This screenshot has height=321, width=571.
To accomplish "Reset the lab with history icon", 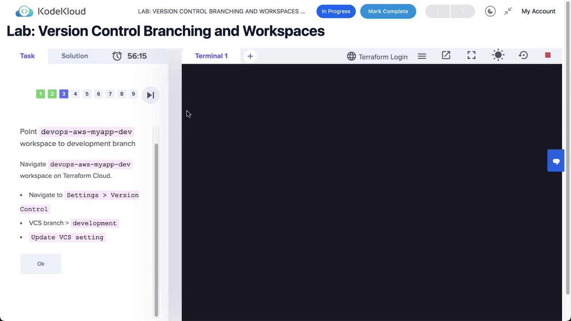I will (x=523, y=55).
